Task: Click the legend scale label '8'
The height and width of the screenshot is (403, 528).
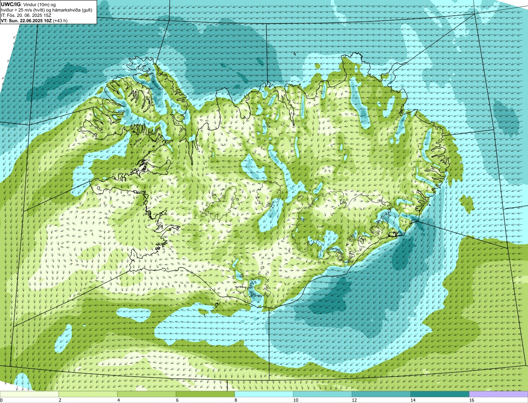Action: coord(236,400)
